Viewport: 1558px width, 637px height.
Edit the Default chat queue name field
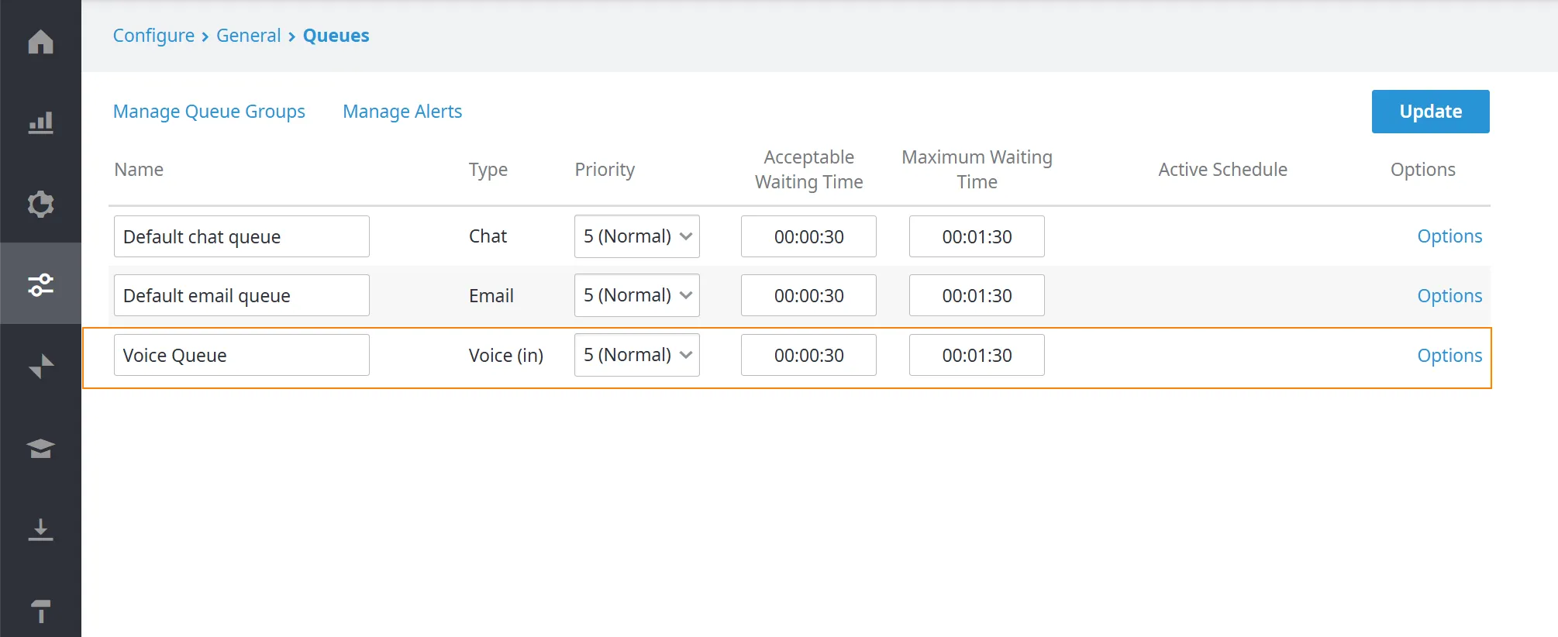(242, 236)
